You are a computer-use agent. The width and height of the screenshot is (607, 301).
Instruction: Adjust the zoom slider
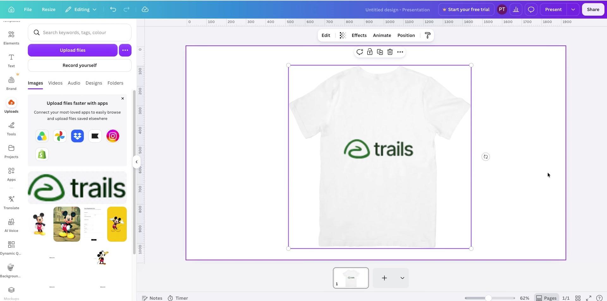coord(488,298)
